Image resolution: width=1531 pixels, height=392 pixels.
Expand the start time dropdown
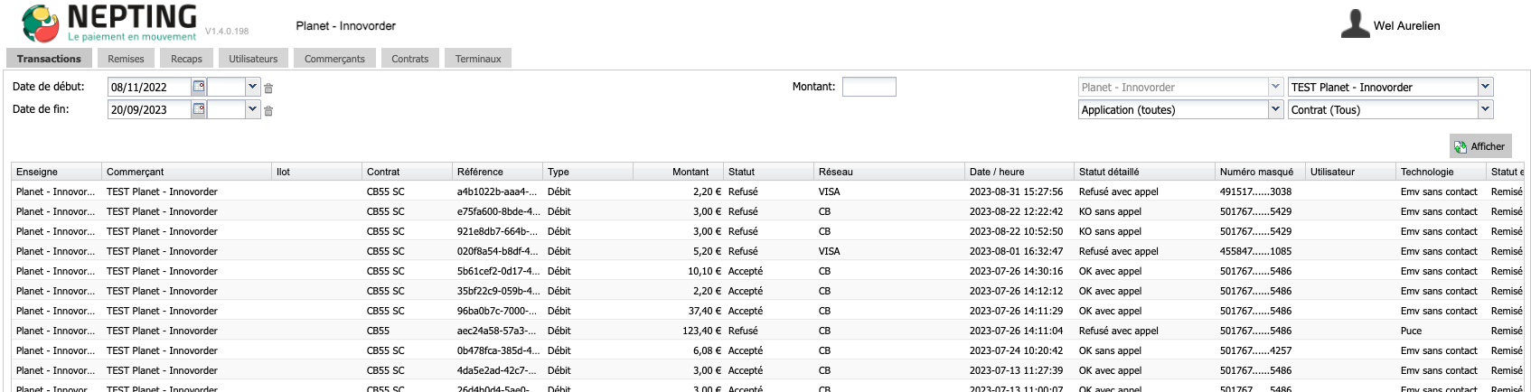[x=252, y=88]
